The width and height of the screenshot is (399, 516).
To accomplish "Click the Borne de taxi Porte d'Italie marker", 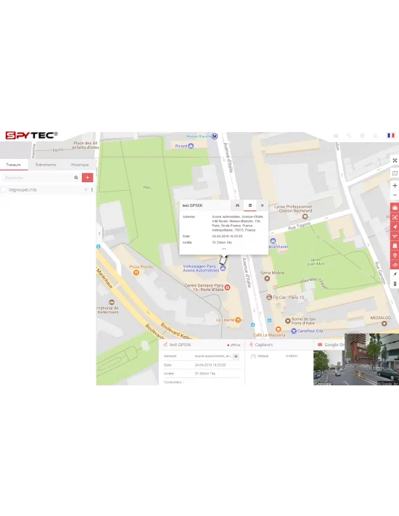I will point(287,321).
